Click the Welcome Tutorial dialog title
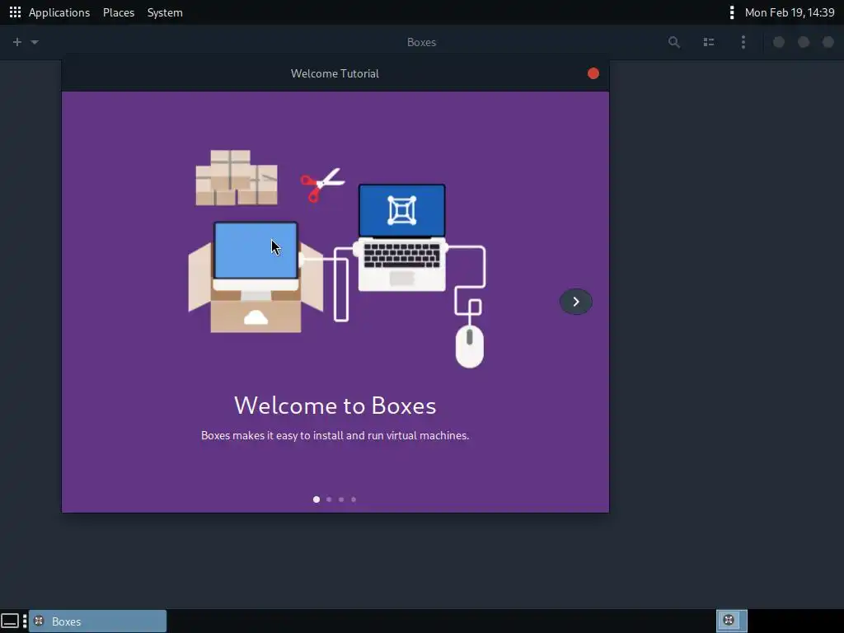This screenshot has width=844, height=633. (335, 73)
